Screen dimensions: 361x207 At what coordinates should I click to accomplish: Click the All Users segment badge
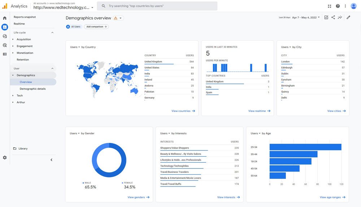73,27
